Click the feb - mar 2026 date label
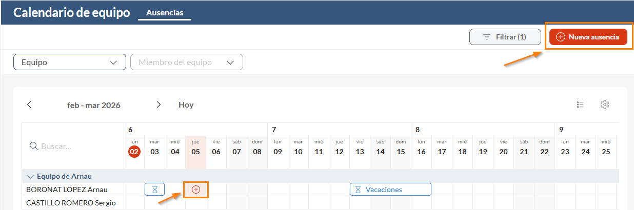The image size is (634, 210). pos(94,105)
